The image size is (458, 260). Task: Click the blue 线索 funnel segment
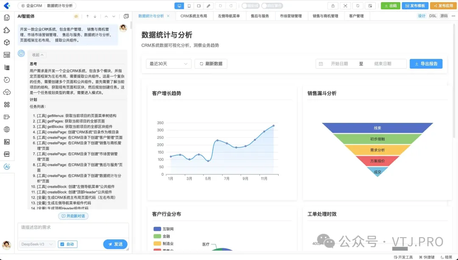pos(377,128)
